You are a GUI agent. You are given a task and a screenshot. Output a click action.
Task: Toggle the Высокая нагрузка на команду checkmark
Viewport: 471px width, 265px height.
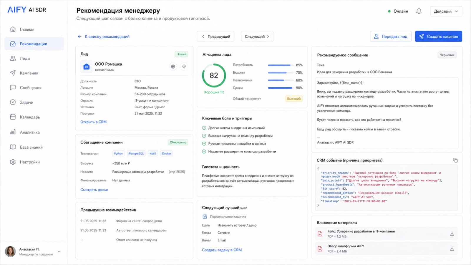pyautogui.click(x=204, y=136)
